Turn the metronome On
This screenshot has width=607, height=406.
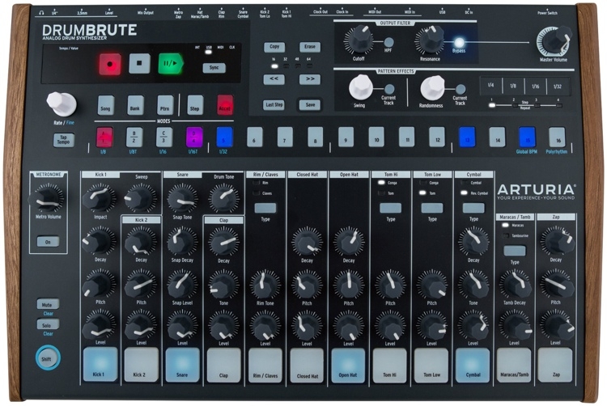[48, 242]
